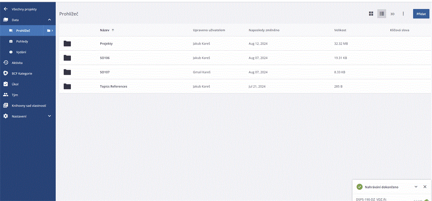Open Aktivita history icon in sidebar
The image size is (432, 201).
click(5, 63)
